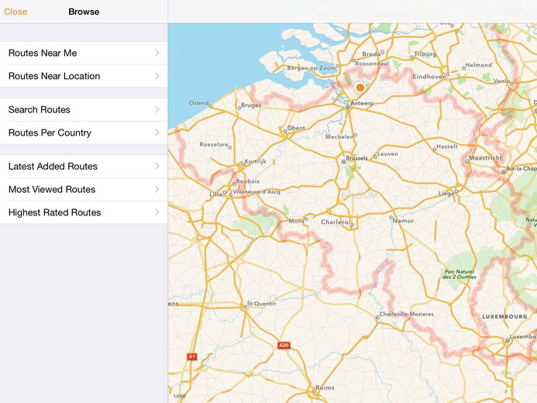537x403 pixels.
Task: Tap the chevron beside Highest Rated Routes
Action: point(157,212)
